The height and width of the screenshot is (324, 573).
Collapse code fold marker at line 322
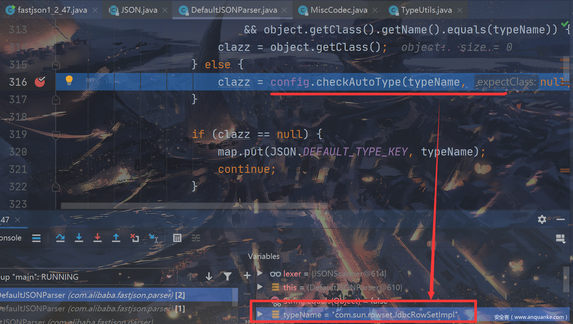tap(56, 187)
